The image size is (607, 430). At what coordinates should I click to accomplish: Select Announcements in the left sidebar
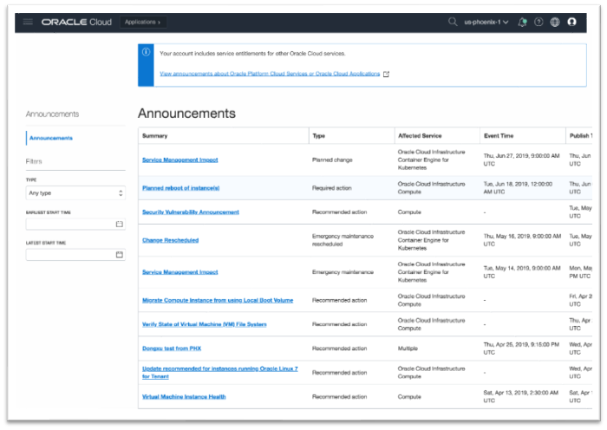click(x=50, y=138)
